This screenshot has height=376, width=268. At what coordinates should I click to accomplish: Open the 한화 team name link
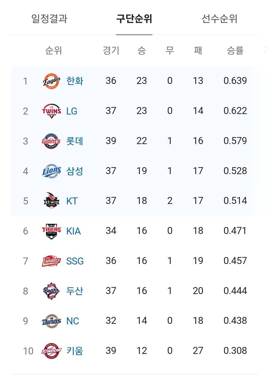(x=75, y=81)
